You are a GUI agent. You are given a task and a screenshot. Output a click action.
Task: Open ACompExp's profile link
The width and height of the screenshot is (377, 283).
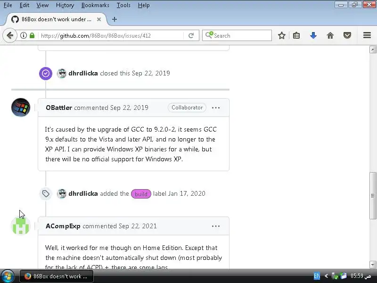[63, 226]
